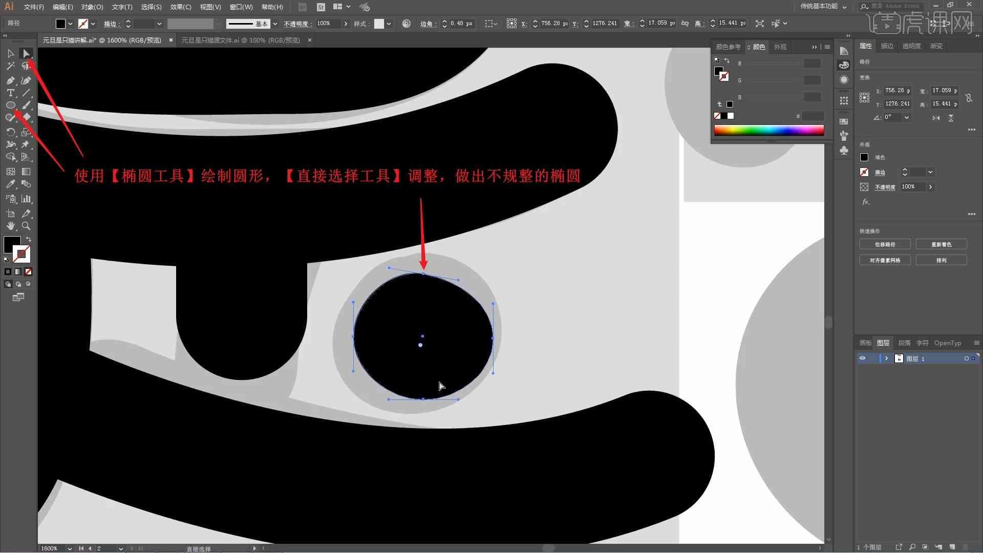Select the Type tool
Viewport: 983px width, 553px height.
(x=10, y=93)
